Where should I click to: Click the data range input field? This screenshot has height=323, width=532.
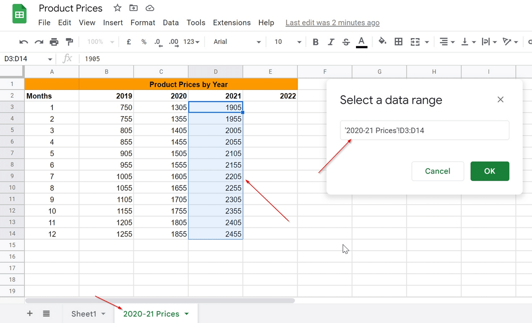coord(424,130)
